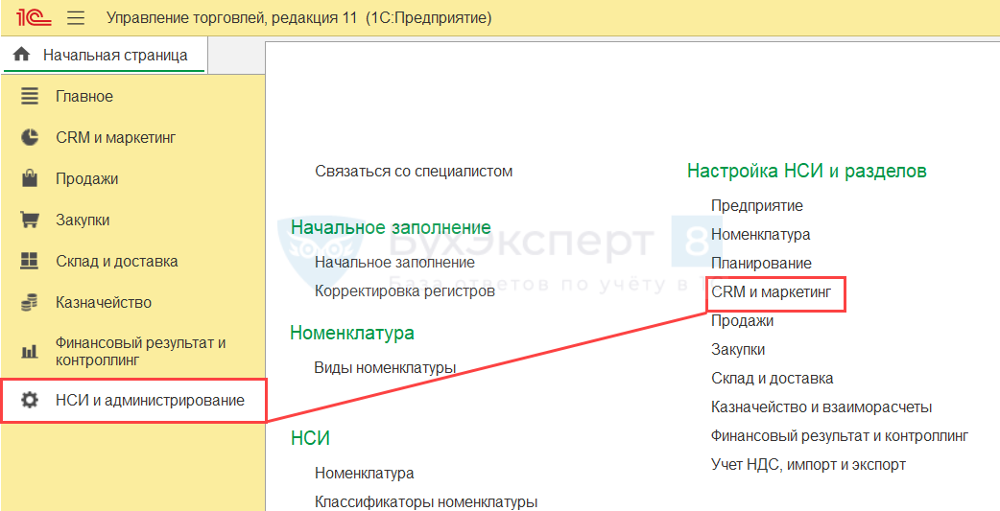Open Номенклатура under Настройка НСИ и разделов
The image size is (1000, 511).
click(761, 235)
